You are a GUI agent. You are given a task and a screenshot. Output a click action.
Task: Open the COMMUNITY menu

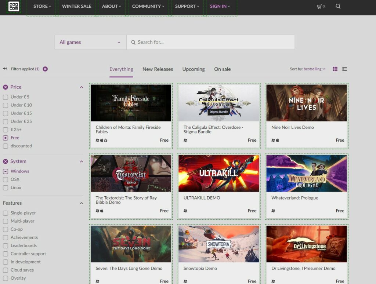pos(148,7)
